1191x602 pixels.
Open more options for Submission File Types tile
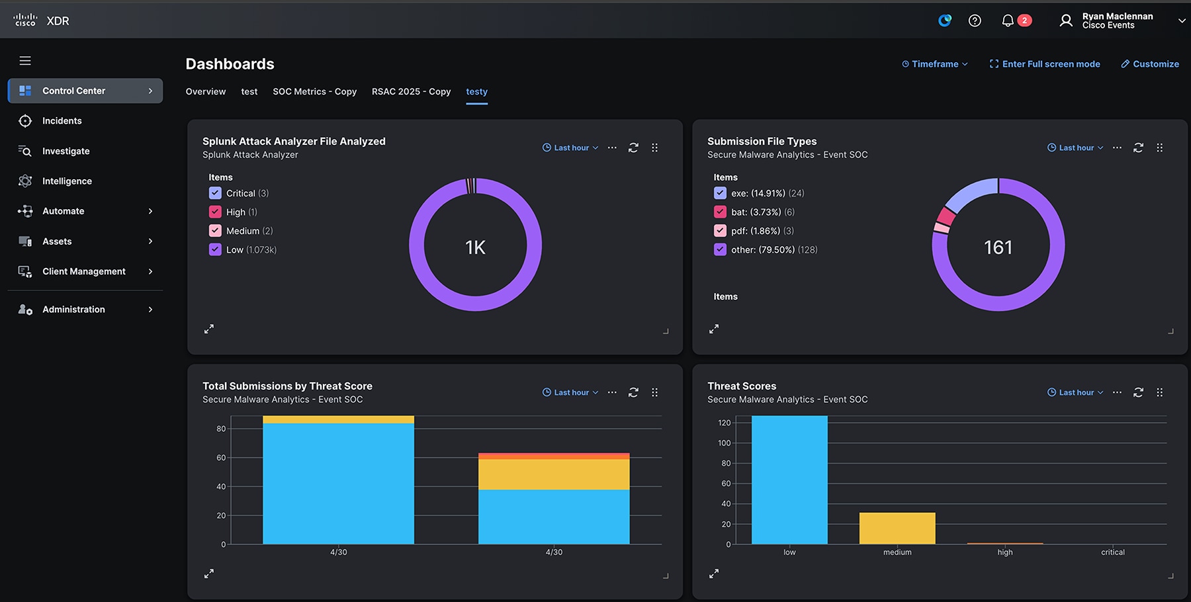pyautogui.click(x=1117, y=148)
